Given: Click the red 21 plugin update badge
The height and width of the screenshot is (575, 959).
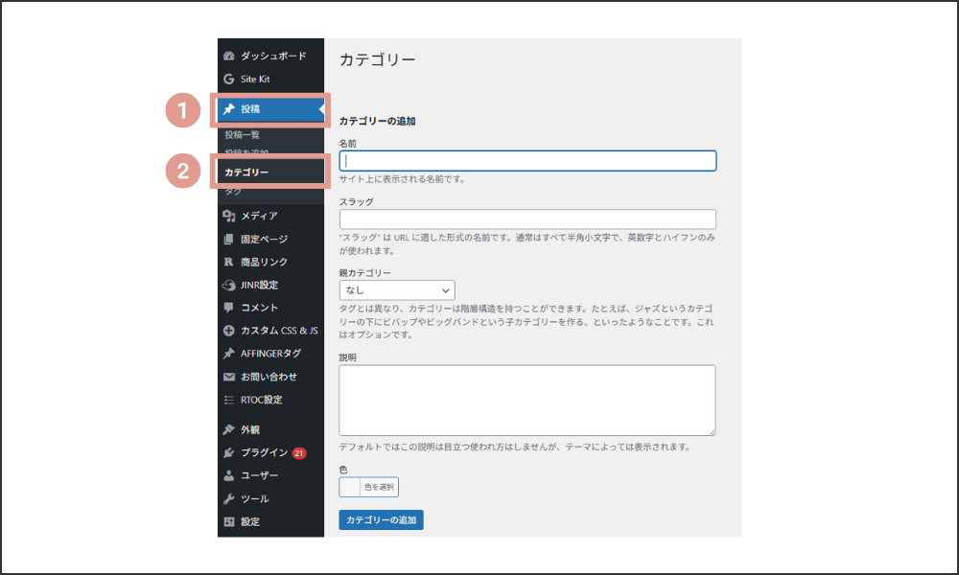Looking at the screenshot, I should 299,452.
